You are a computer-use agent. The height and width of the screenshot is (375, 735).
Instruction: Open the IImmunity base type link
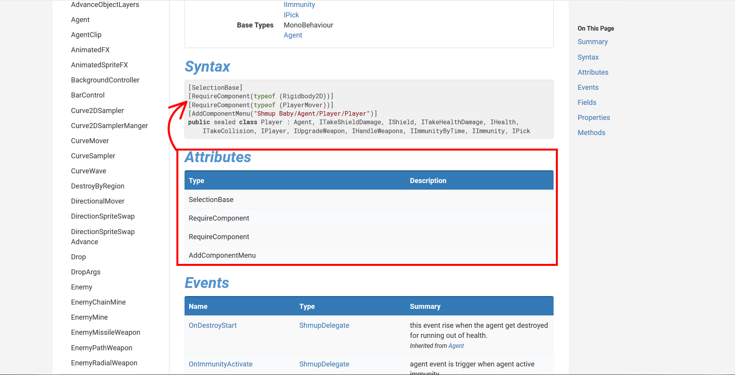pyautogui.click(x=299, y=4)
